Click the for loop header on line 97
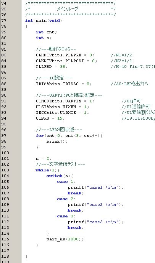The image size is (155, 263). pos(69,136)
